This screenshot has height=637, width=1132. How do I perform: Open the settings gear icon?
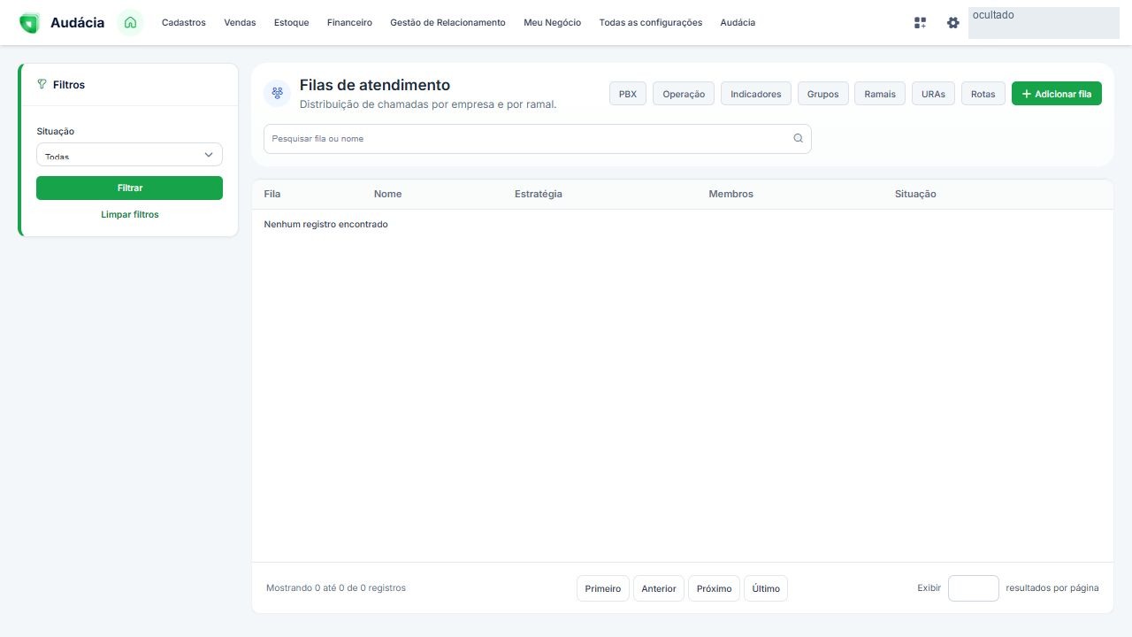point(952,23)
